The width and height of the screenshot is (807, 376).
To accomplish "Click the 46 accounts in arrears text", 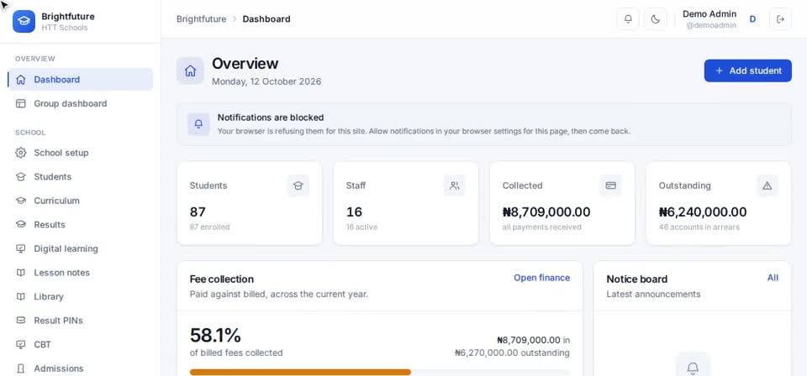I will 699,227.
